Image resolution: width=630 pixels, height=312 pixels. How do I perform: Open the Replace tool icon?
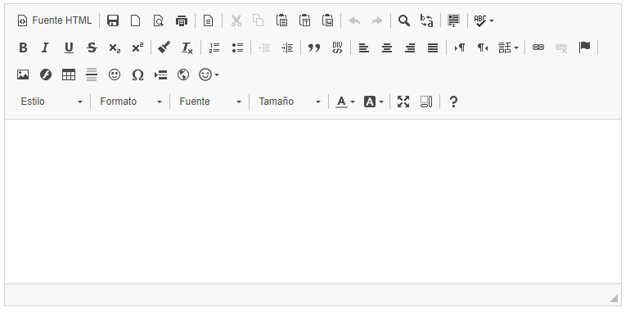pyautogui.click(x=427, y=20)
